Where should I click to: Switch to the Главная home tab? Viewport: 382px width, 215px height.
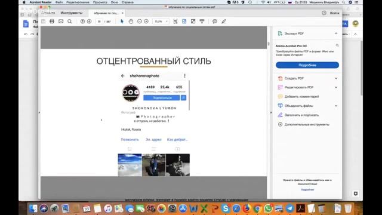tap(48, 13)
